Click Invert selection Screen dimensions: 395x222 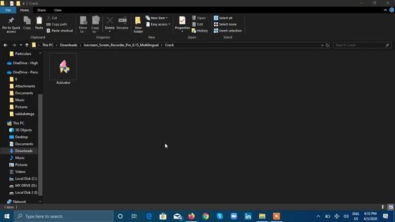point(228,31)
